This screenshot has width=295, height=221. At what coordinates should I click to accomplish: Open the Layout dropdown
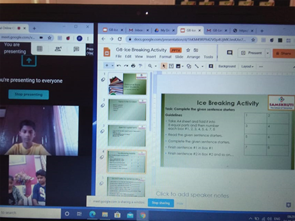[247, 66]
